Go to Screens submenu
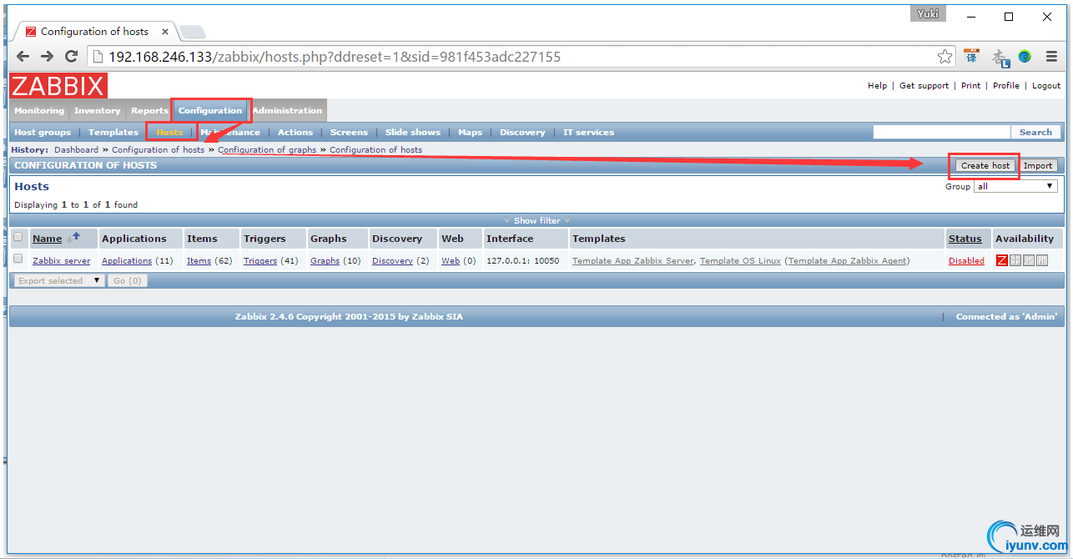The width and height of the screenshot is (1073, 559). click(349, 132)
